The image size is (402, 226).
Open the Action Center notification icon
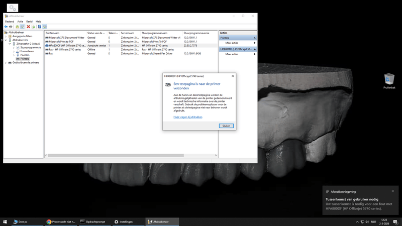pyautogui.click(x=395, y=222)
